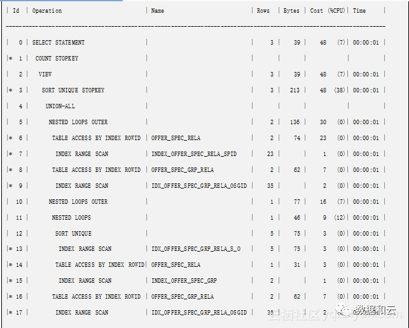Screen dimensions: 409x328
Task: Click IDX_OFFER_SPEC_GRP_RELA_OSGID name in row 17
Action: 199,312
